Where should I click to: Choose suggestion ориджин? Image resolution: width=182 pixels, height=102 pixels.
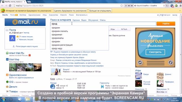(x=80, y=28)
